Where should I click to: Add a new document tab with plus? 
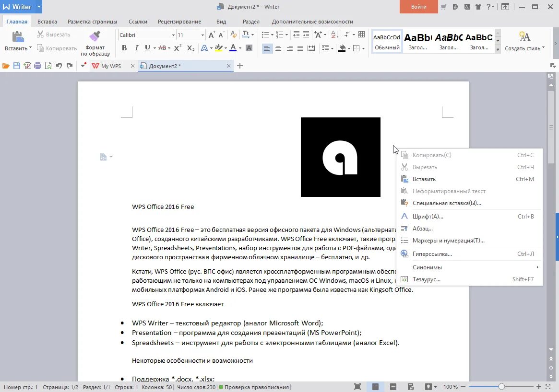pos(240,66)
